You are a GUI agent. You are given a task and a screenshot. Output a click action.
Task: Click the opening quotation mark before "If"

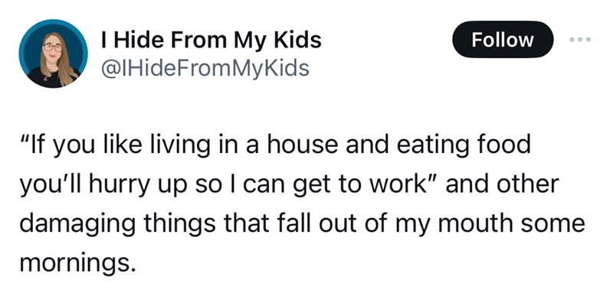click(x=25, y=139)
